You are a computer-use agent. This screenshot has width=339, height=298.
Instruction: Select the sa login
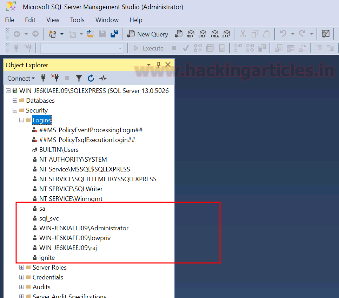[42, 209]
